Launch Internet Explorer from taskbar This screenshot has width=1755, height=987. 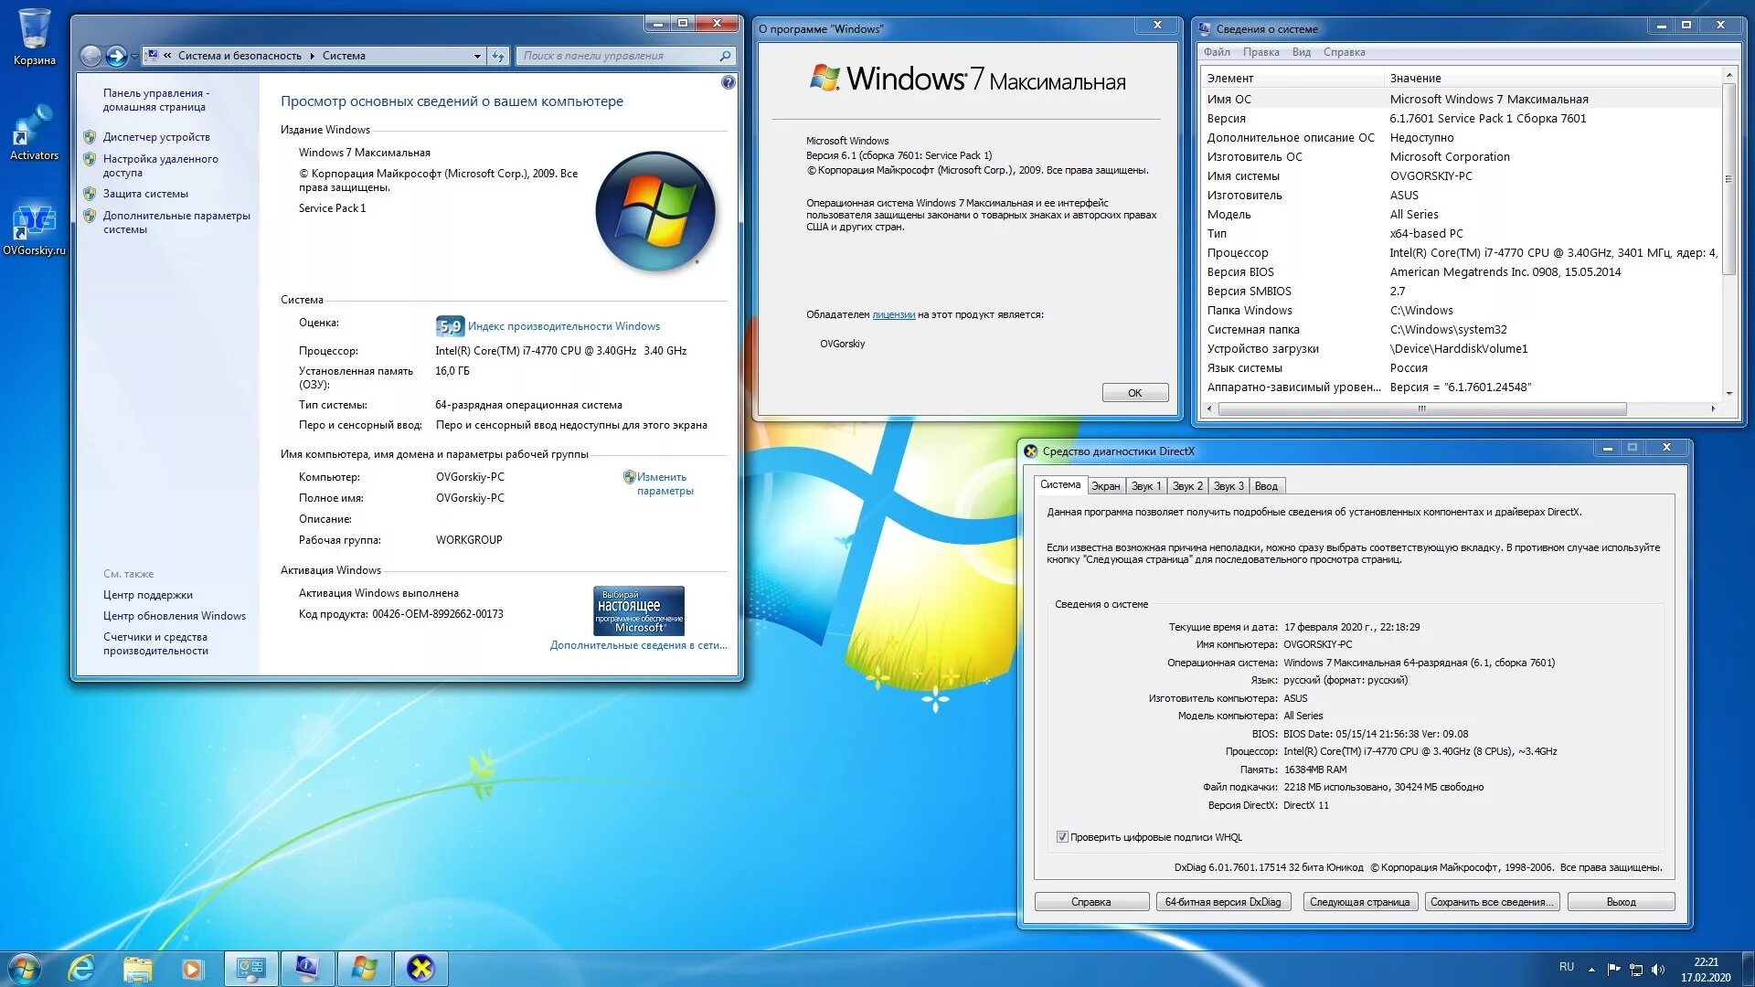[x=81, y=968]
